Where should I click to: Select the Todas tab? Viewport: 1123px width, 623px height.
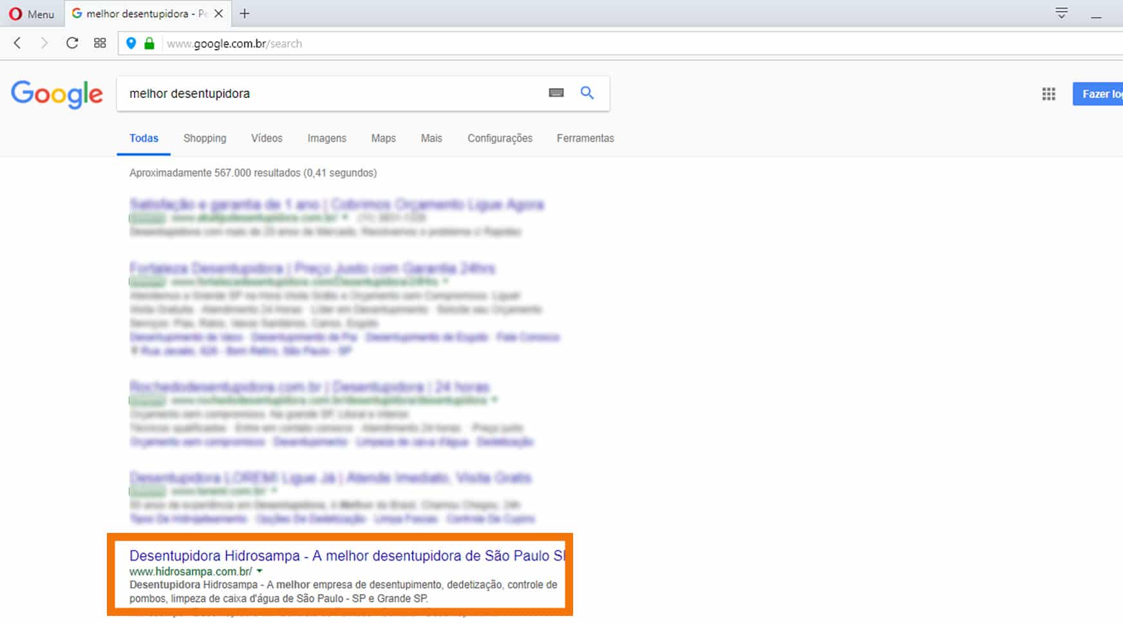144,138
